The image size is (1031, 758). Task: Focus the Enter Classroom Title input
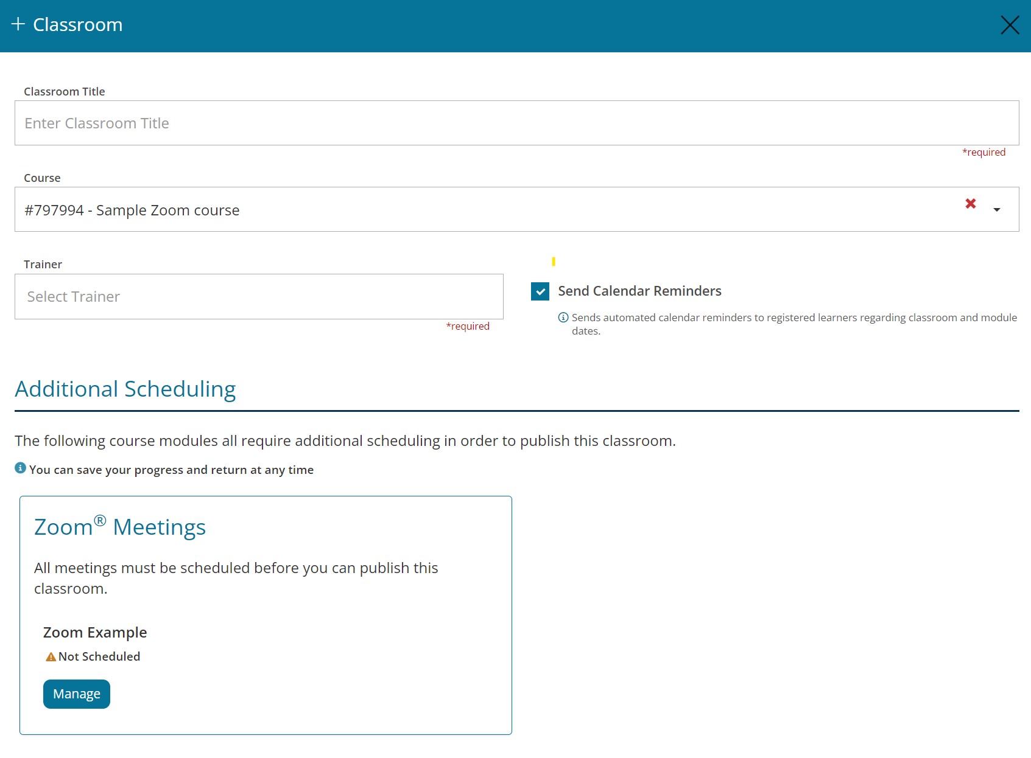coord(516,123)
